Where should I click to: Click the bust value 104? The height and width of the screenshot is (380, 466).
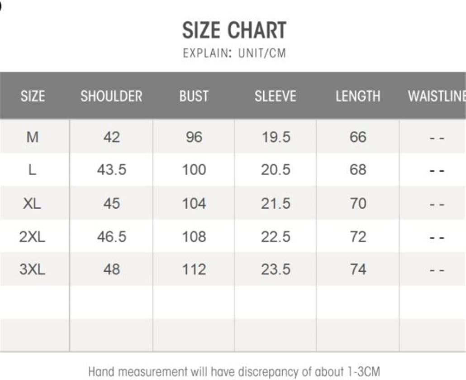194,203
